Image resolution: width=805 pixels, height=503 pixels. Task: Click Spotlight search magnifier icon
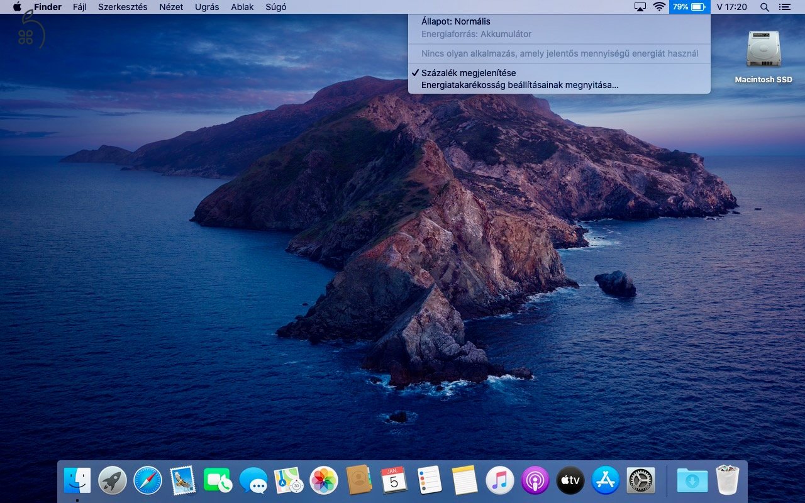(x=765, y=7)
